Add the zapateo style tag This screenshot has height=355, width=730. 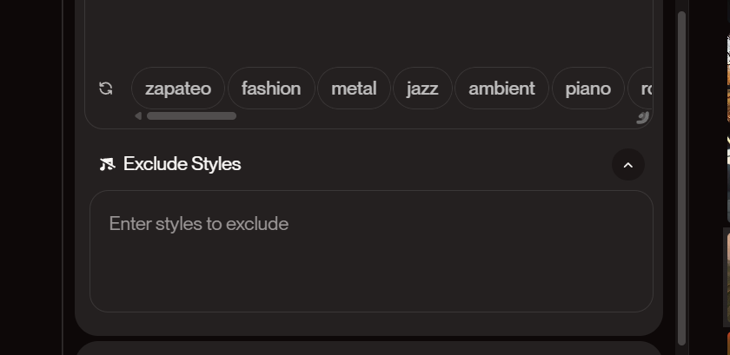pyautogui.click(x=178, y=89)
